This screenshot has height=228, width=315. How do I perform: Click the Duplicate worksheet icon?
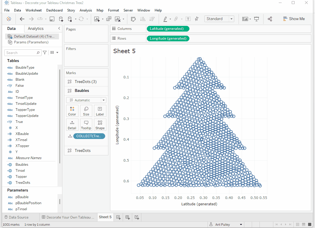109,19
